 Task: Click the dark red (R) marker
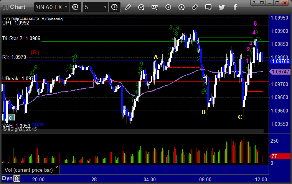point(35,52)
